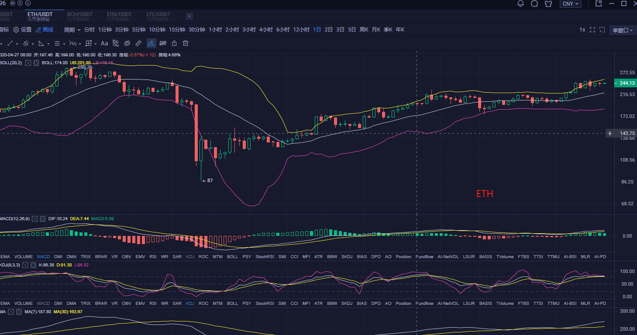Expand the trend line tool dropdown arrow
Image resolution: width=637 pixels, height=335 pixels.
tap(17, 44)
